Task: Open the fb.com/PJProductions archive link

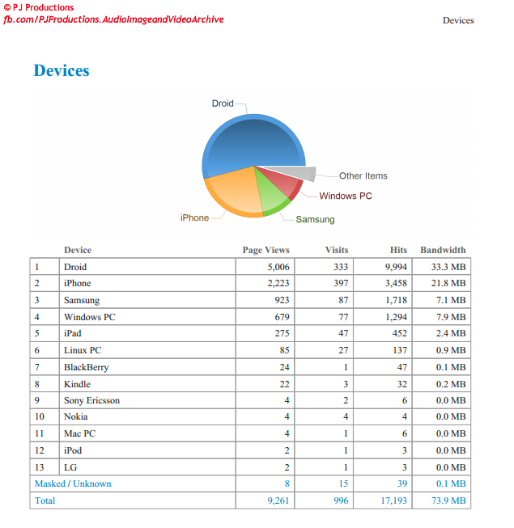Action: click(113, 19)
